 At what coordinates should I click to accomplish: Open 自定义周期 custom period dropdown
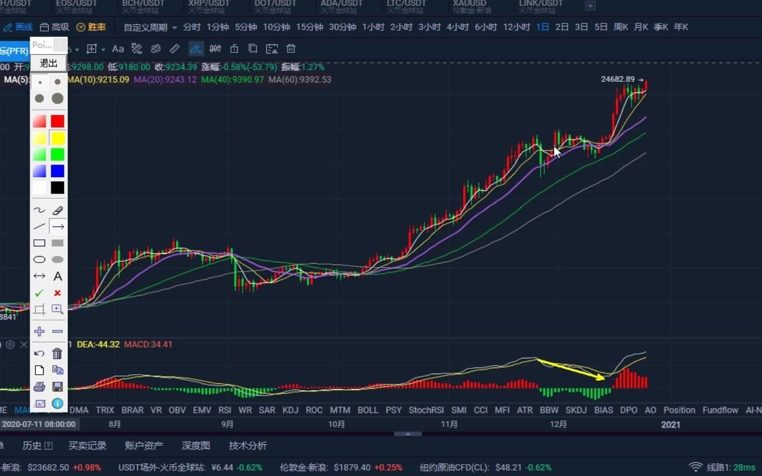(x=150, y=27)
